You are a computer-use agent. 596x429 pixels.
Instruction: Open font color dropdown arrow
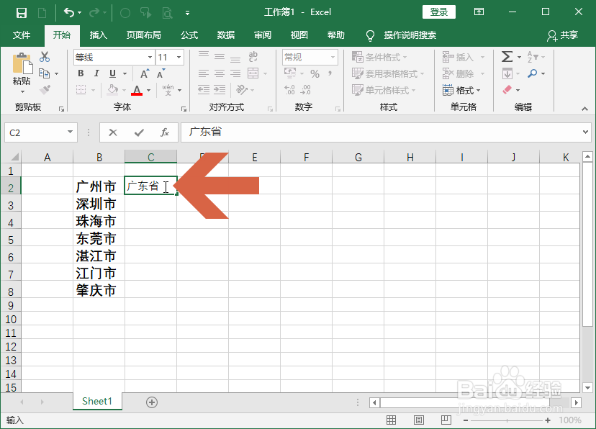click(x=148, y=91)
